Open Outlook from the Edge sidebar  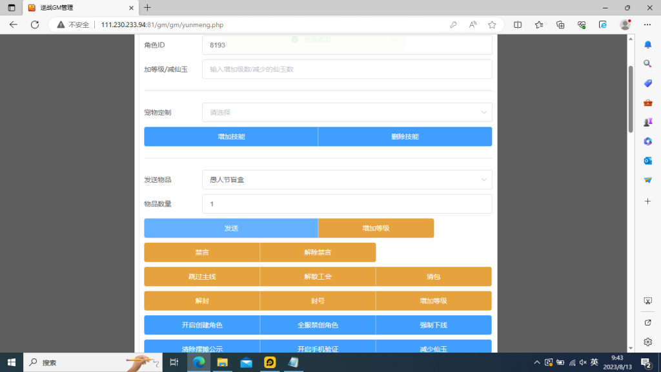pos(647,160)
